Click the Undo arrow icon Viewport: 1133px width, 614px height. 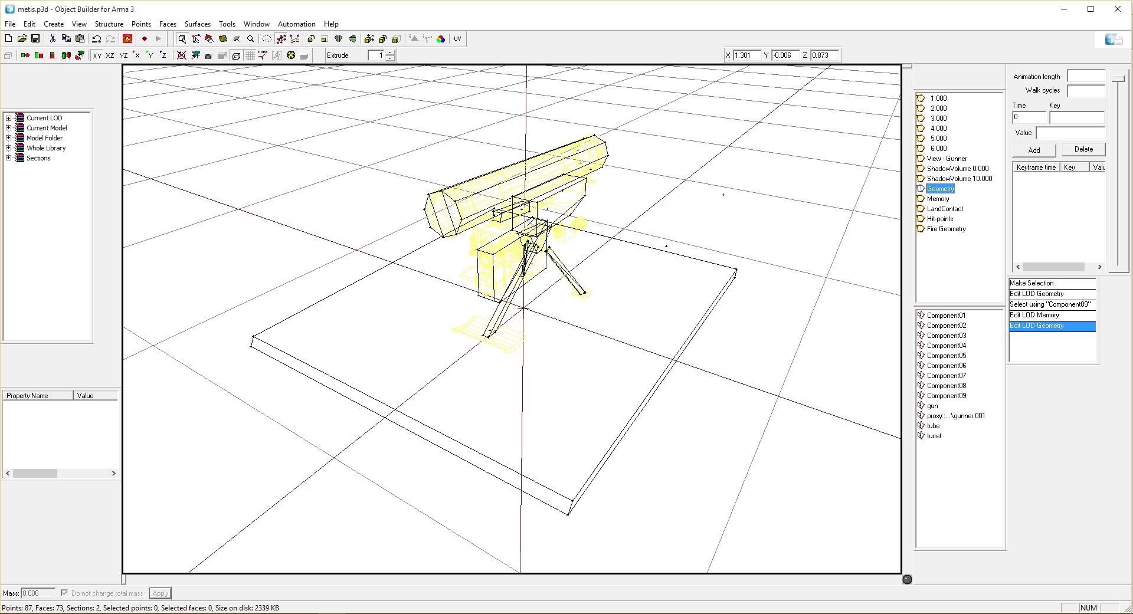(97, 39)
